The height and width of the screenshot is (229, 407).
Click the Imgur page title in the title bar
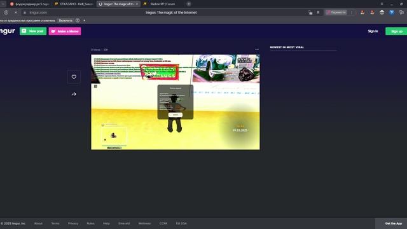171,13
